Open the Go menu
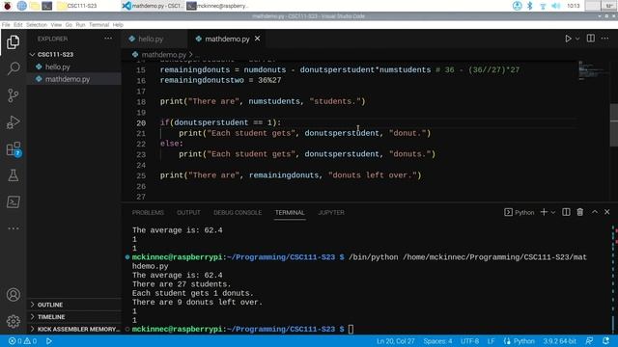This screenshot has height=347, width=618. [x=69, y=25]
